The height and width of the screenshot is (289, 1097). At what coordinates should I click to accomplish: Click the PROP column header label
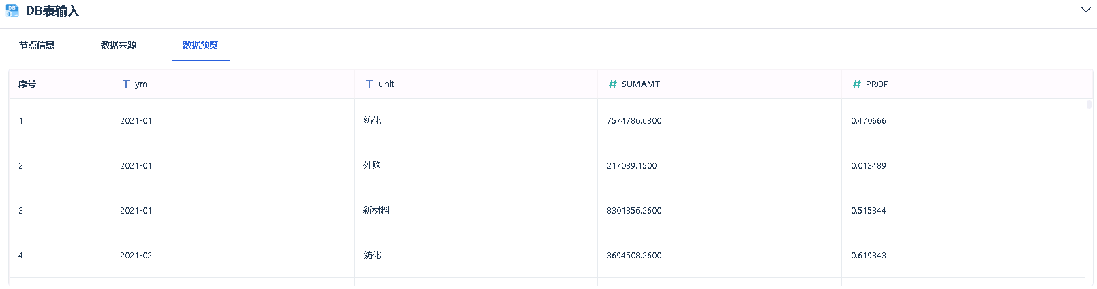pos(877,84)
